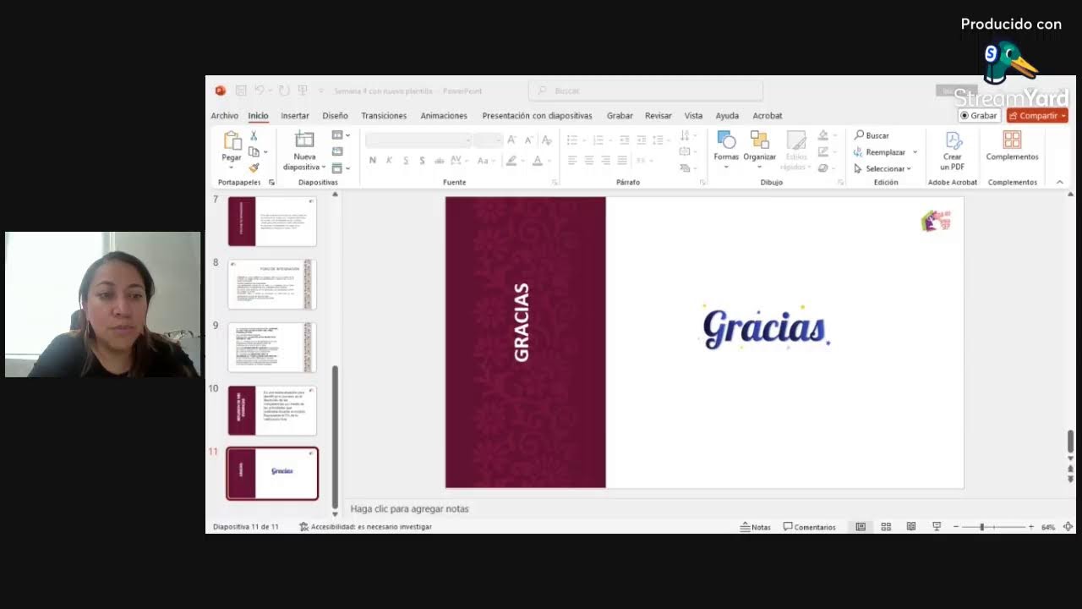Screen dimensions: 1082x609
Task: Click the Pegar paste icon
Action: tap(232, 140)
